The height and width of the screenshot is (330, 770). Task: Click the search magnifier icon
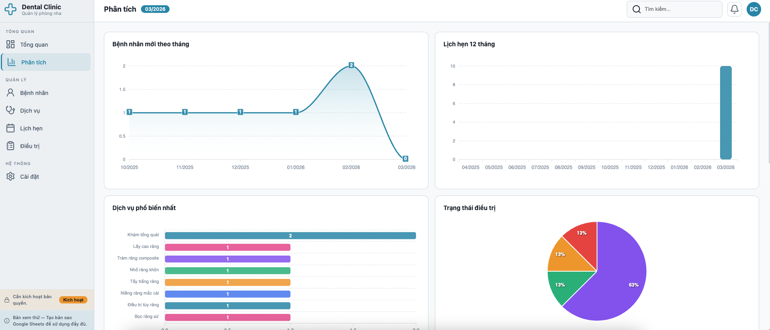click(x=636, y=9)
